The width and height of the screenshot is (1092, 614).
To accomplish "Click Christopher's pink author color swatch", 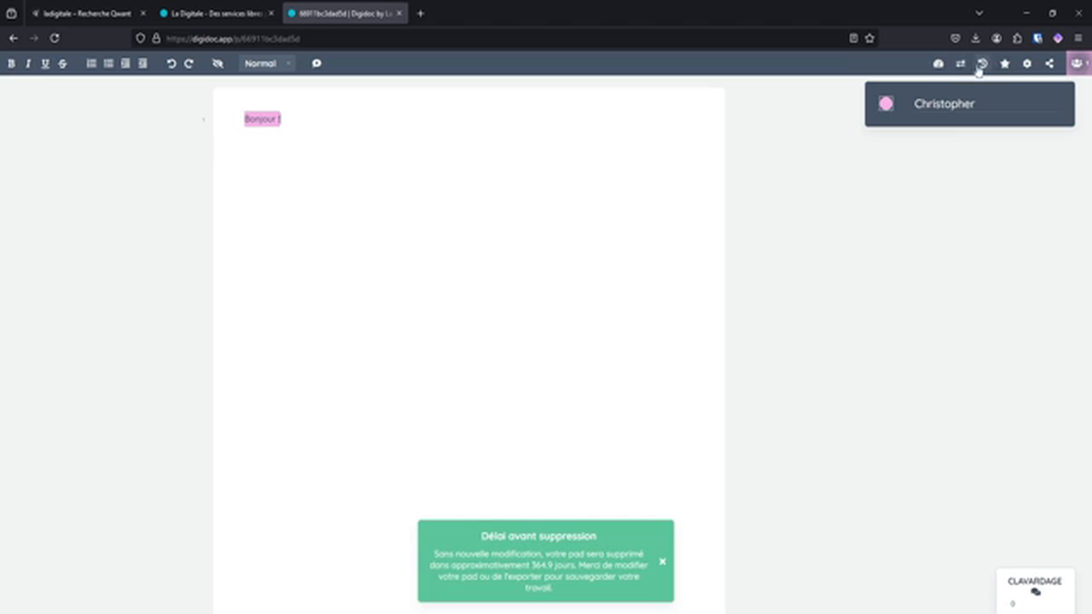I will [886, 103].
